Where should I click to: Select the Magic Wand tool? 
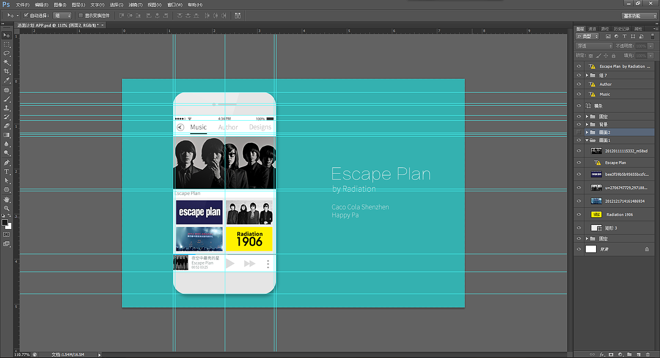point(7,62)
